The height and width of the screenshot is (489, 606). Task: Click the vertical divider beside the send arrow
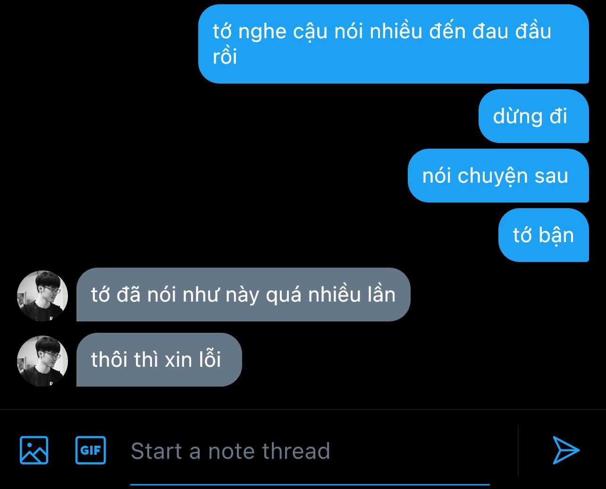(518, 451)
